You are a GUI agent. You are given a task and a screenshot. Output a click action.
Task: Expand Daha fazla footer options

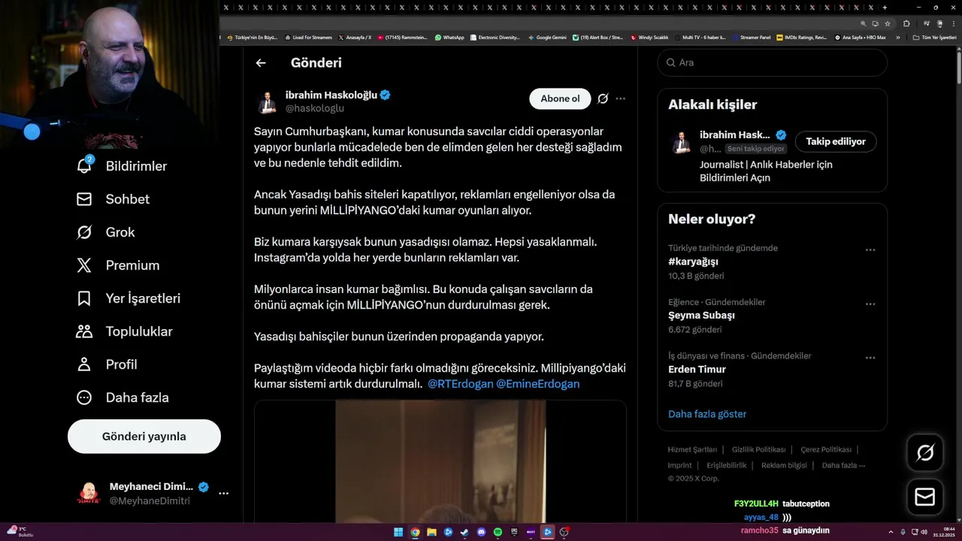tap(843, 465)
